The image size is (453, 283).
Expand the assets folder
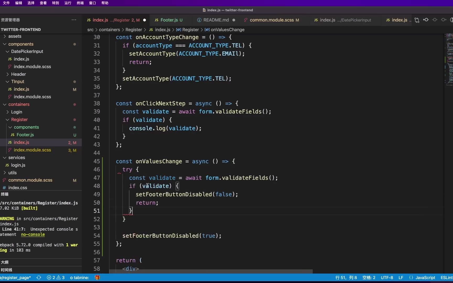[x=41, y=36]
